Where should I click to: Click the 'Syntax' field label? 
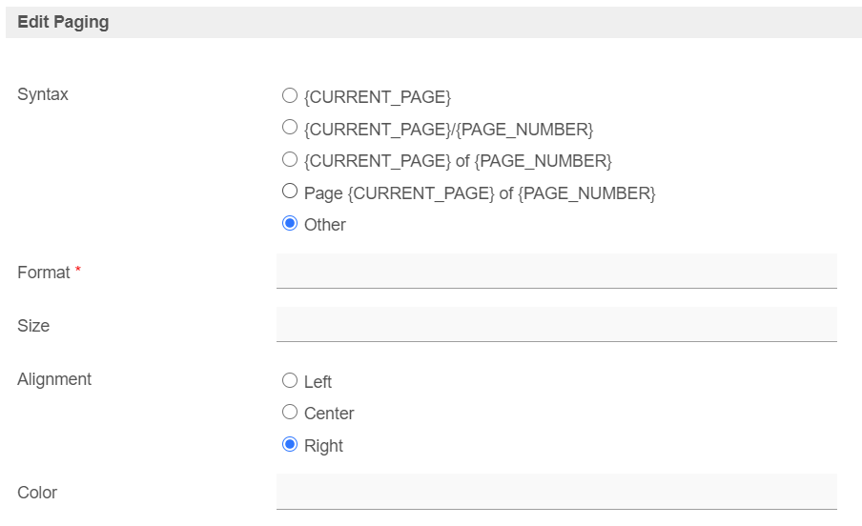43,94
